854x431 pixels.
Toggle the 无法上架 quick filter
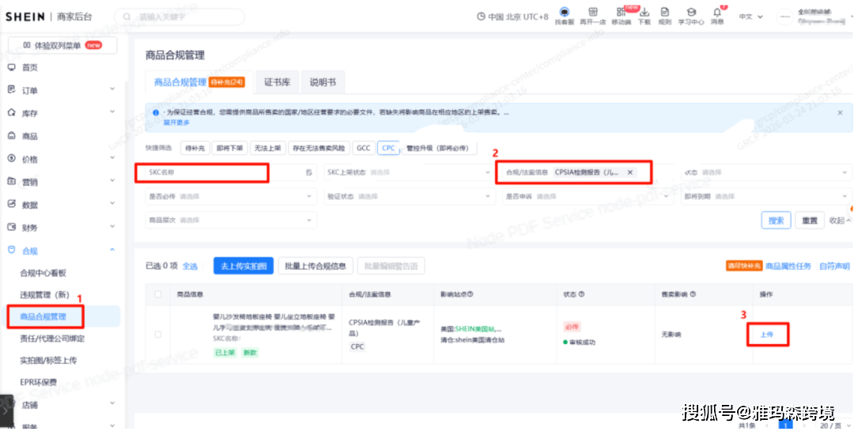coord(267,148)
